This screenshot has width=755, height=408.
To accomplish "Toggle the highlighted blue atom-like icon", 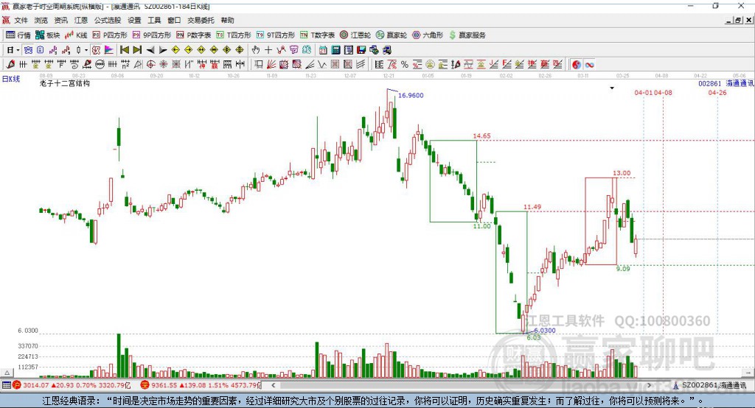I will (29, 50).
